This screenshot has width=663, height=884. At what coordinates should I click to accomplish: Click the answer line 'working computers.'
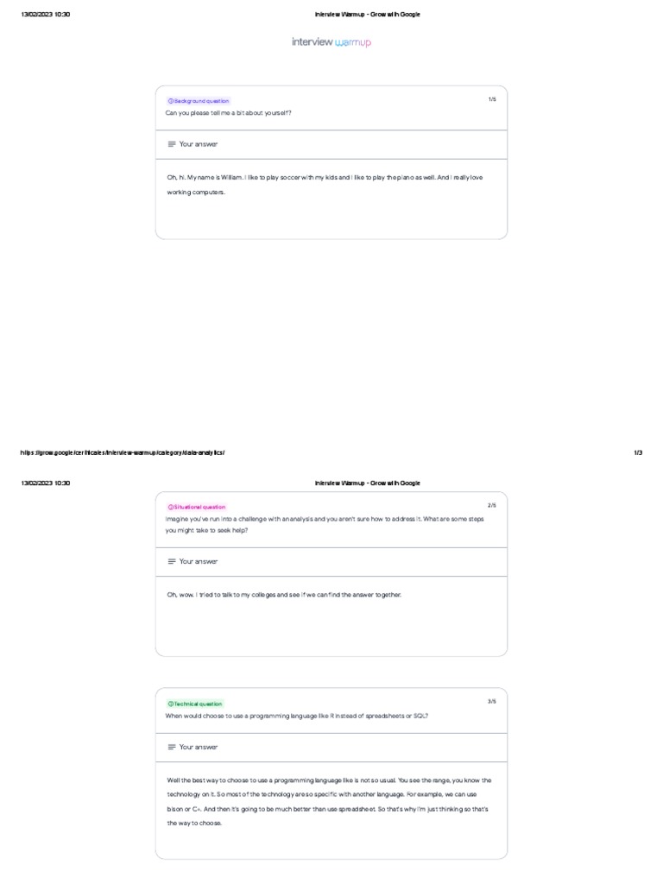pyautogui.click(x=196, y=193)
